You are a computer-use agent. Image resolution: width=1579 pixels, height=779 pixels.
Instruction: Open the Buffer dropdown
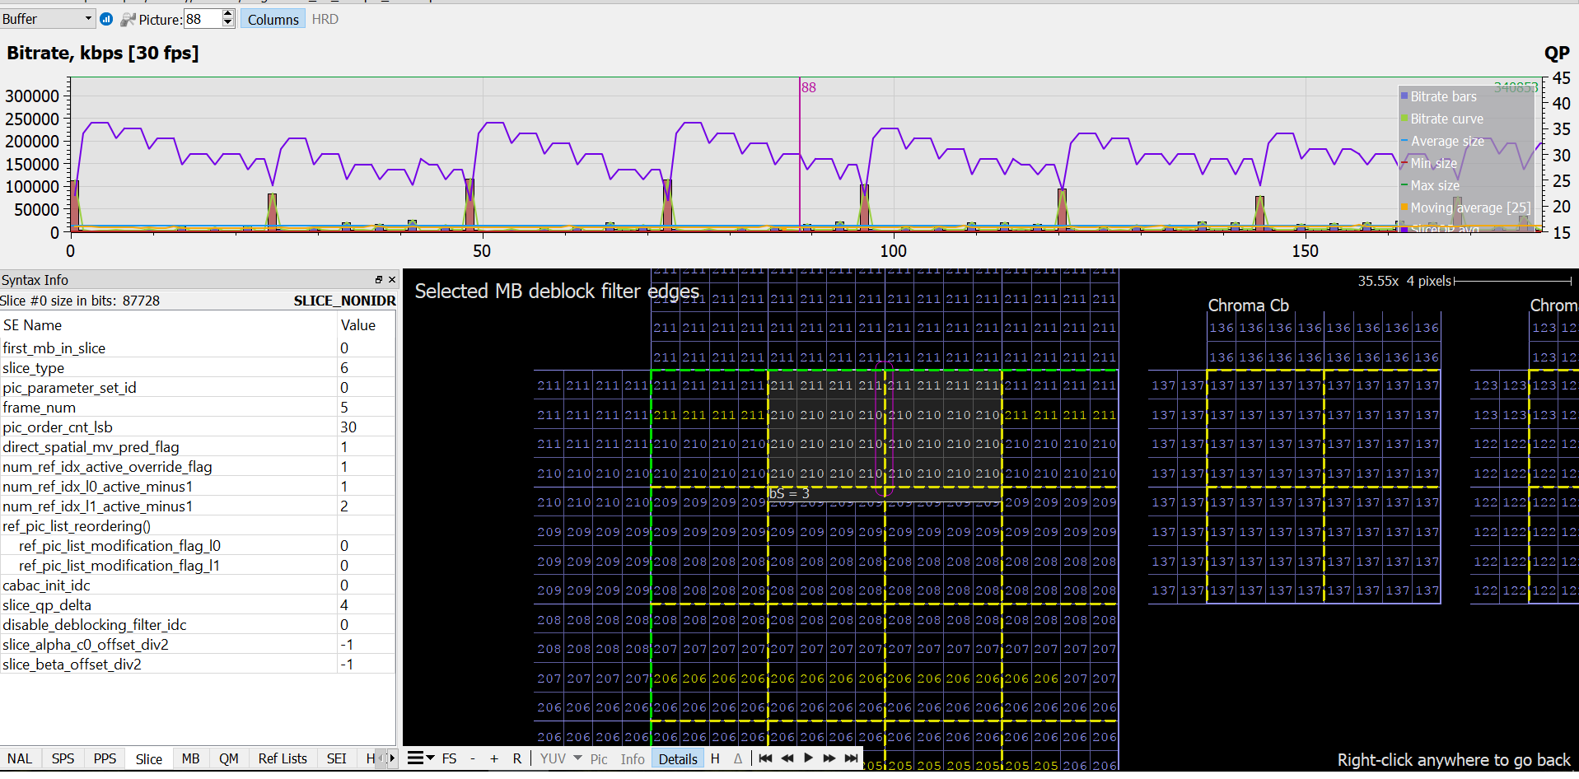(47, 19)
